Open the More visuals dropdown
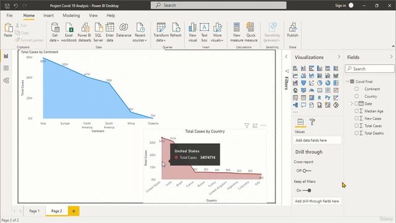The height and width of the screenshot is (223, 396). pos(217,32)
